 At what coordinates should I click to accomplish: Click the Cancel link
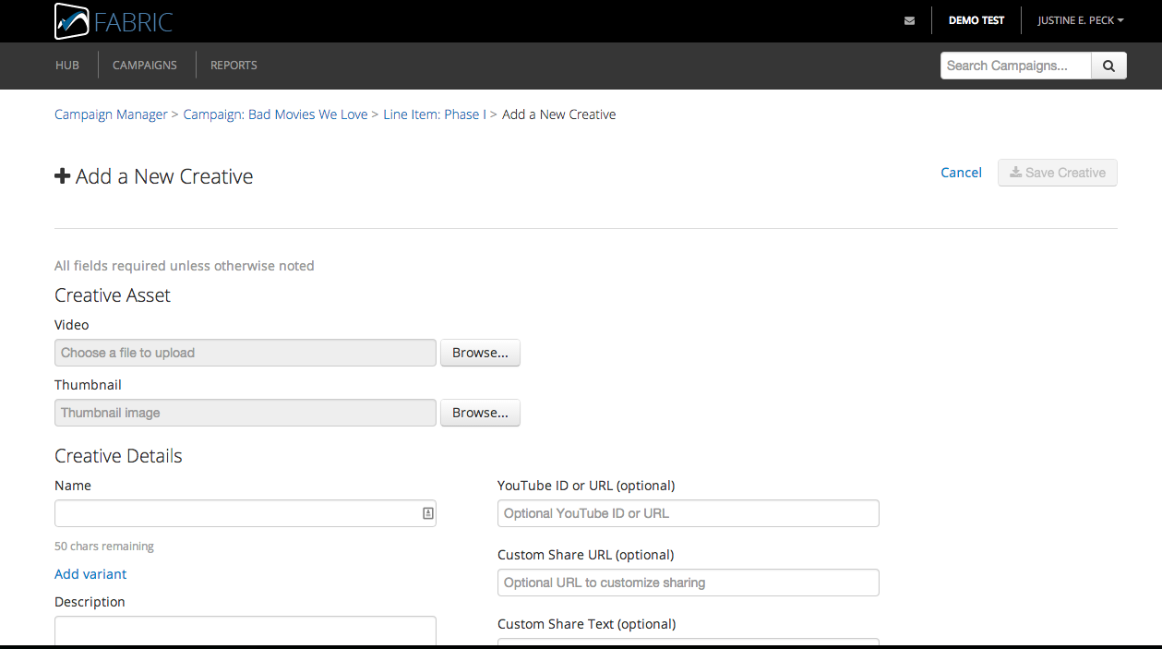click(x=961, y=173)
